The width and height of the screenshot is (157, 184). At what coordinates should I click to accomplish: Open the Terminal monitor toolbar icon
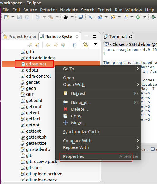81,17
